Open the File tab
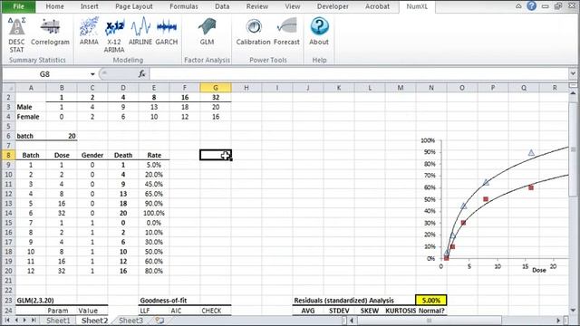The width and height of the screenshot is (580, 326). tap(18, 6)
